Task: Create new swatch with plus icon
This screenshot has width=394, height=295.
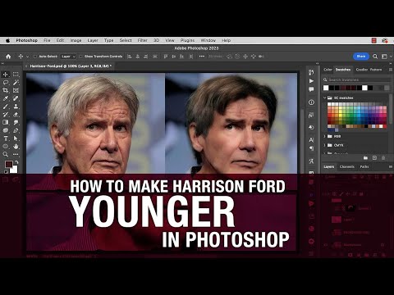Action: coord(374,158)
